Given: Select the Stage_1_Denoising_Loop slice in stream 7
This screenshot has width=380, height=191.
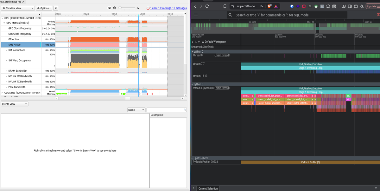Looking at the screenshot, I should tap(310, 68).
